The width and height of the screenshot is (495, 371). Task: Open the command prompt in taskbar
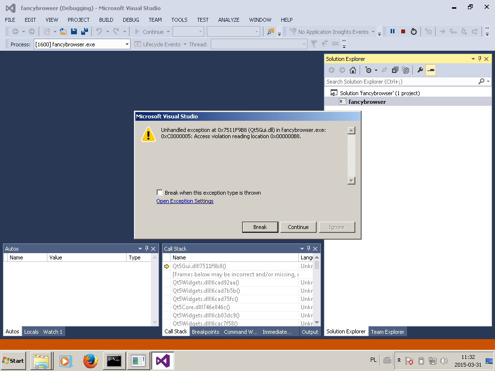pos(114,360)
